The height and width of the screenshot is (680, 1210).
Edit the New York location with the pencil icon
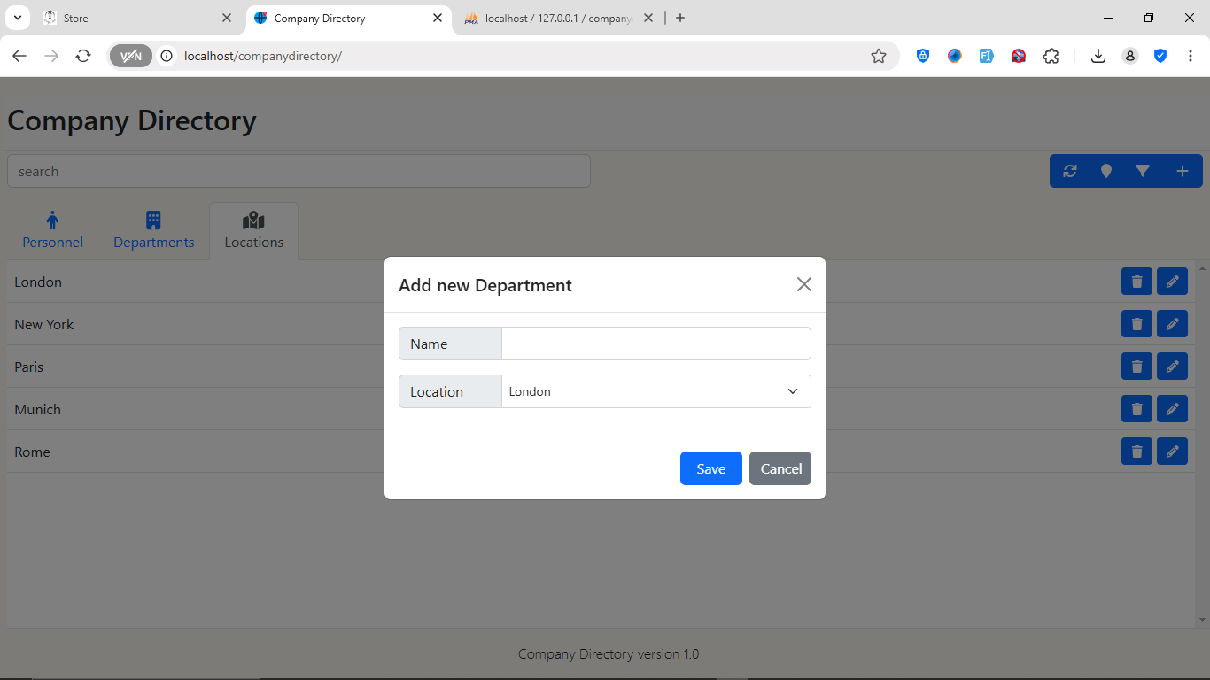click(1172, 324)
